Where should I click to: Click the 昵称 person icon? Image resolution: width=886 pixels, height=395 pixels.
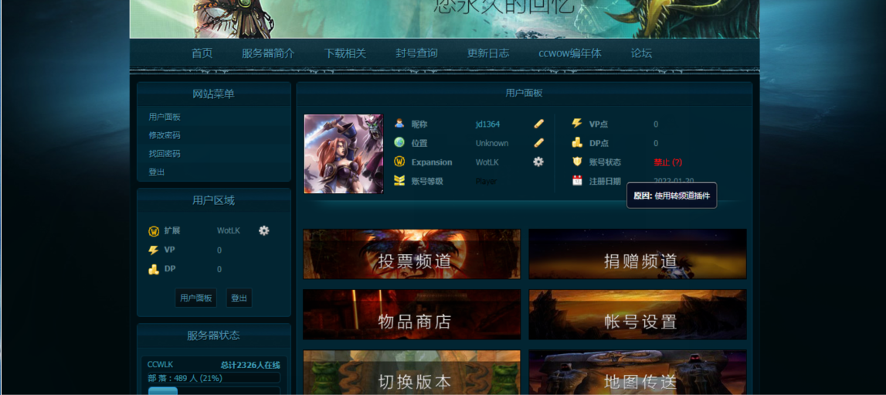coord(399,123)
